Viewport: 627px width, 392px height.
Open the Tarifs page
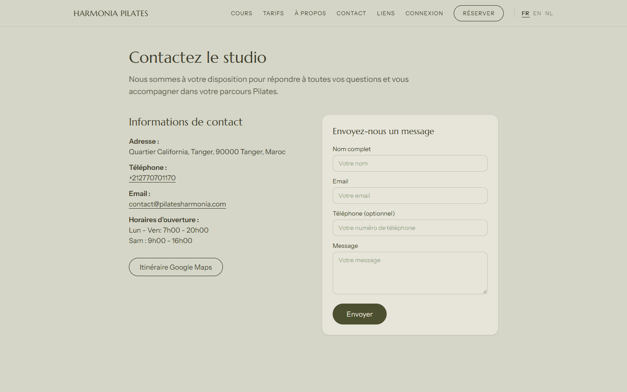273,14
